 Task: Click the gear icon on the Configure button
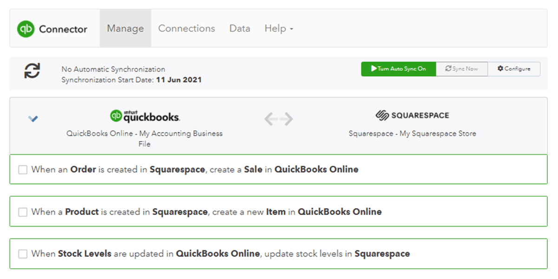(501, 68)
